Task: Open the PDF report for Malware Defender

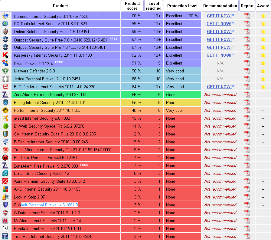Action: [247, 71]
